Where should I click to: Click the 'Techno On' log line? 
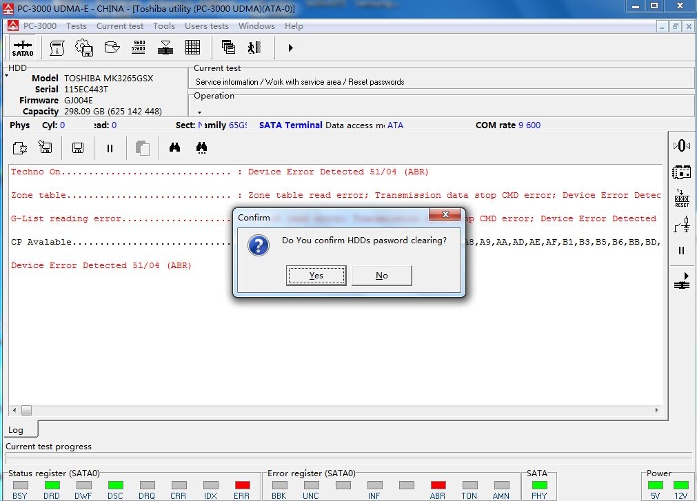pos(220,172)
